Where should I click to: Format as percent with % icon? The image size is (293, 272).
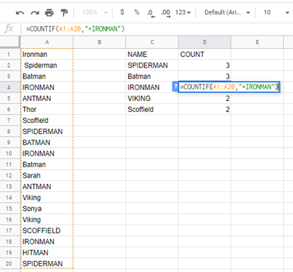(137, 12)
